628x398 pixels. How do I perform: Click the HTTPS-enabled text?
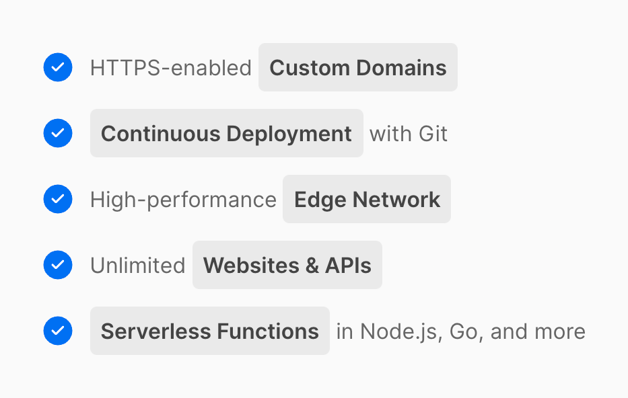pos(170,68)
